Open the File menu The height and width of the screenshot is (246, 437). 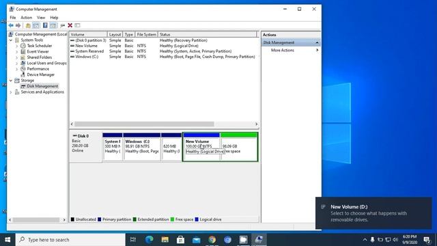(13, 18)
